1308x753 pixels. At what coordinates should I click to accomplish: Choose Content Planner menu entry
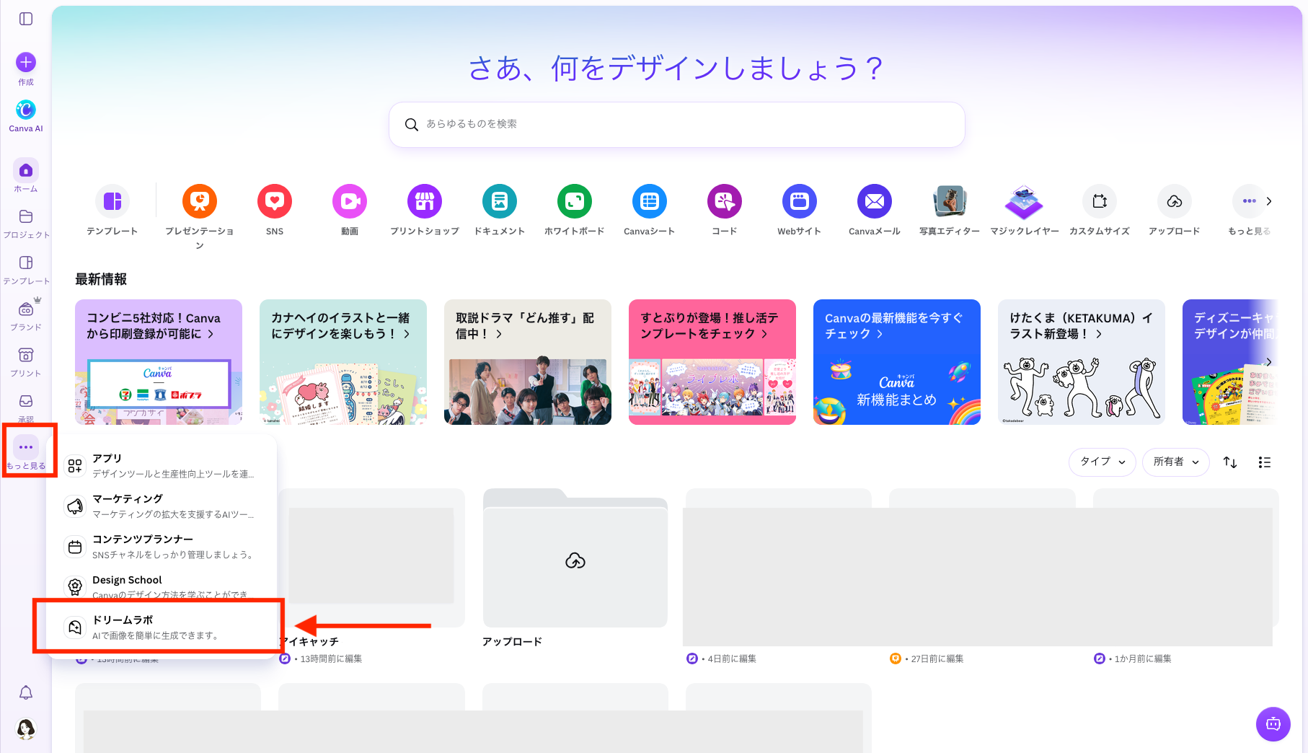(162, 547)
